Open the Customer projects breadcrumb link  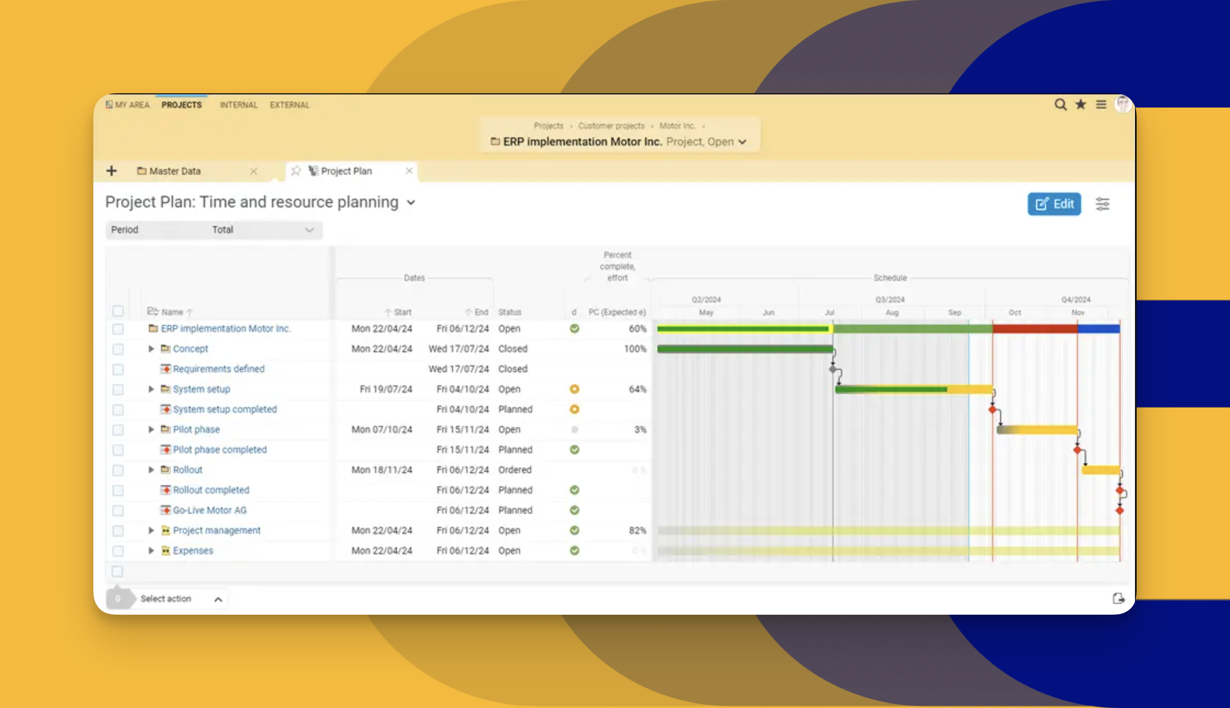point(611,126)
